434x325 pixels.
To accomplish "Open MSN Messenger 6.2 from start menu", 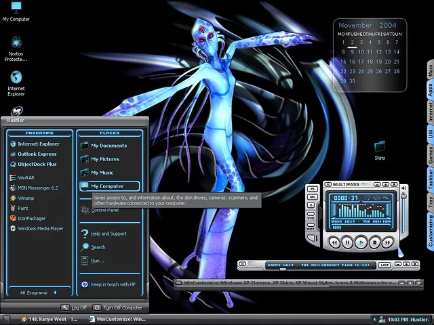I will [x=37, y=188].
